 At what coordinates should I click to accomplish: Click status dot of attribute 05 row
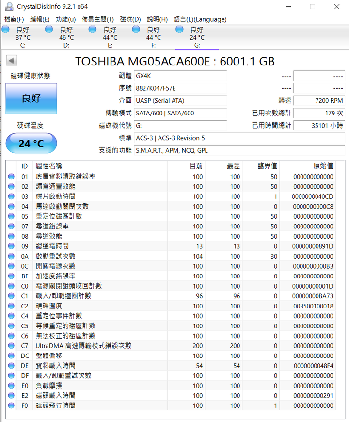(x=11, y=216)
